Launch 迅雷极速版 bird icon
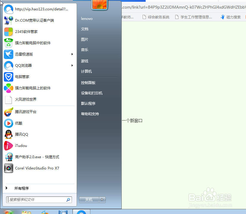The image size is (246, 214). [9, 54]
